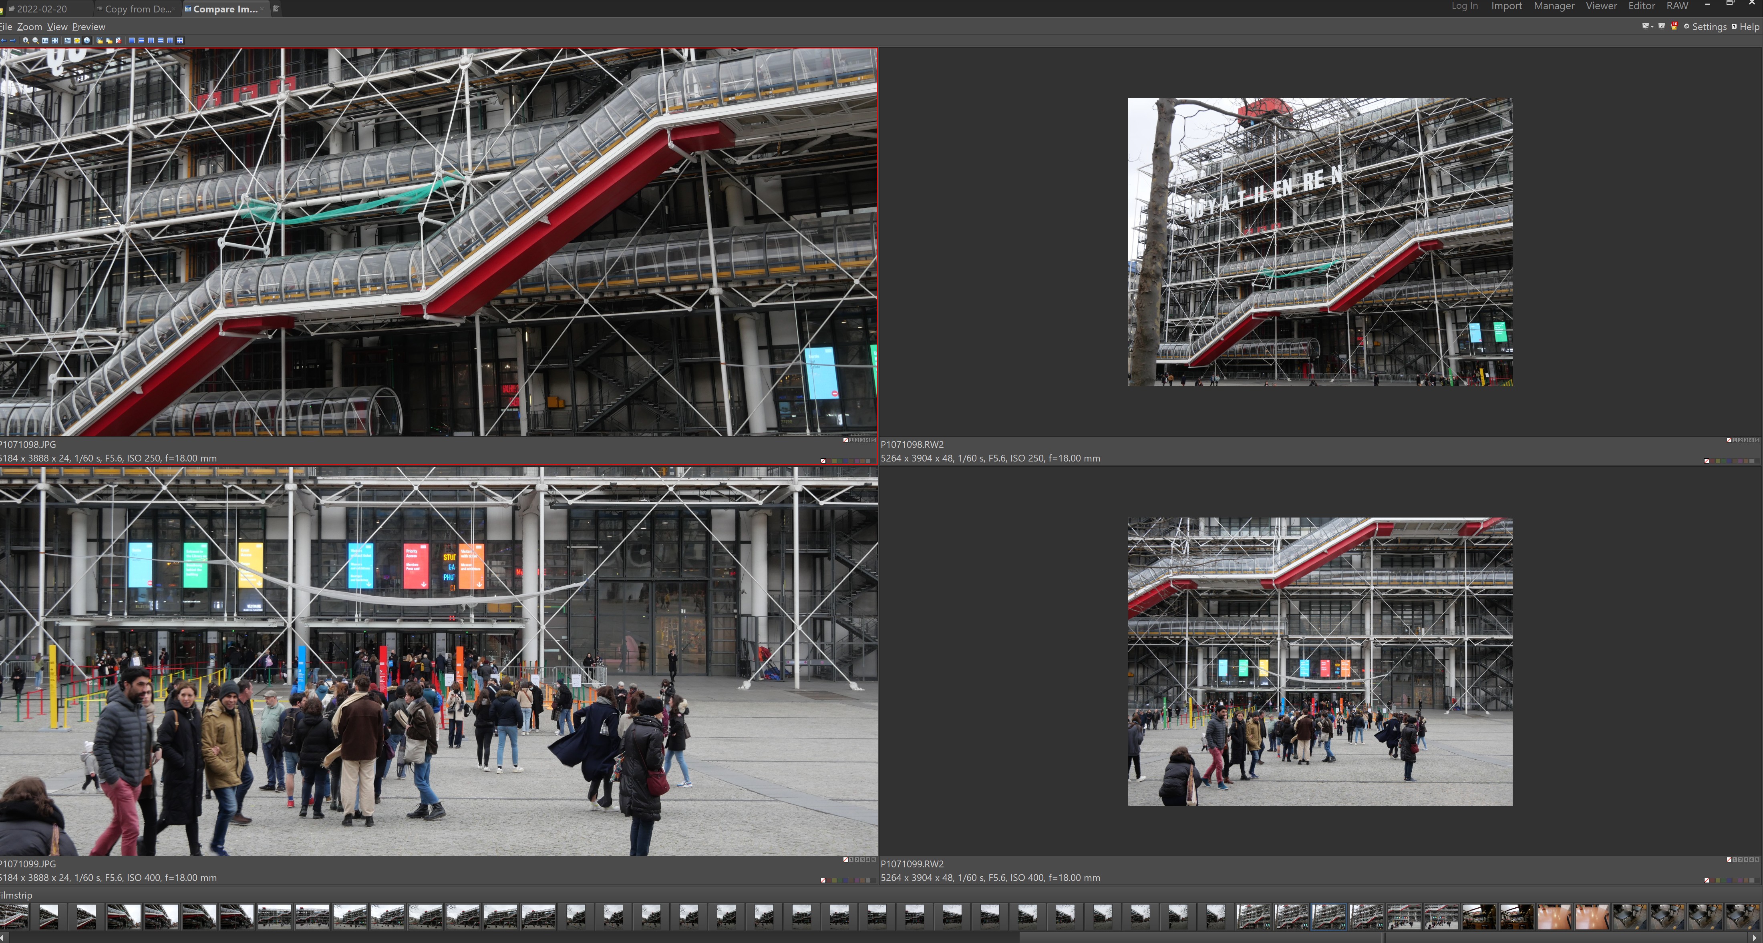Toggle exposure warning sun icon
Viewport: 1763px width, 943px height.
click(x=77, y=40)
